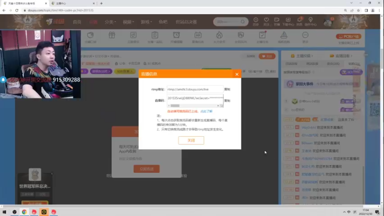Click the user avatar in the header

328,22
